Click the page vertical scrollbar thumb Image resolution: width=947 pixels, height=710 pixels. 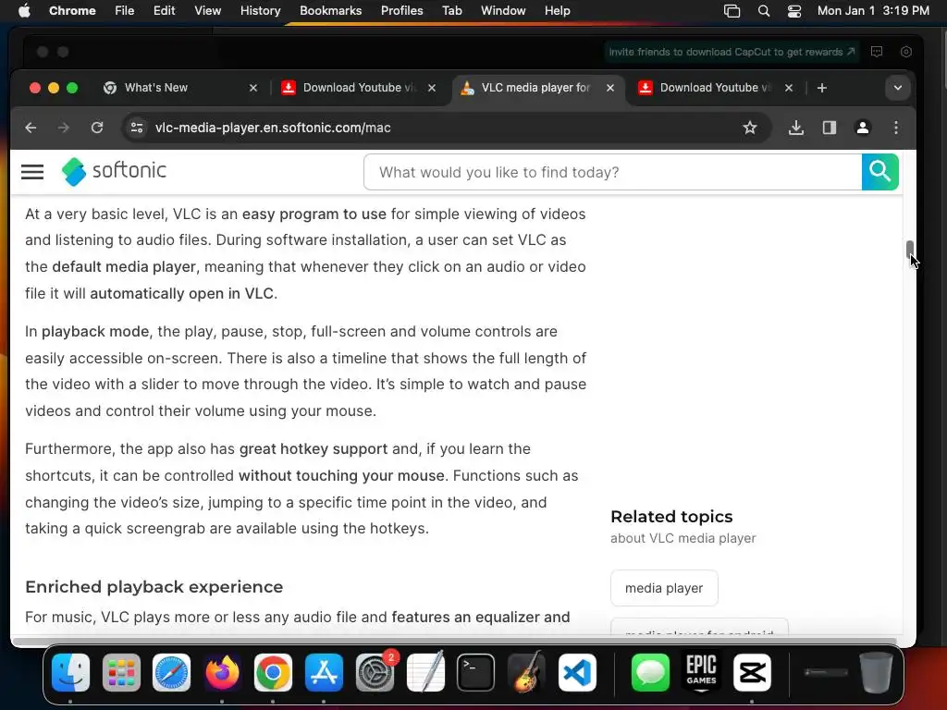910,251
